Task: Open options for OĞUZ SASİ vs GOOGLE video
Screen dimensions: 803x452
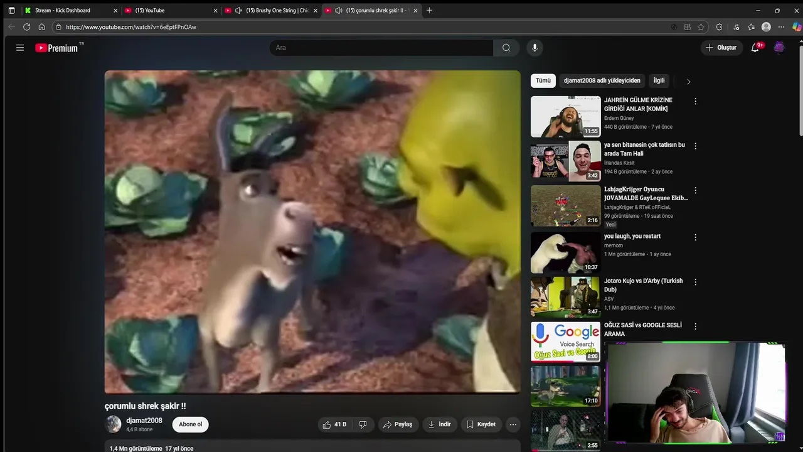Action: coord(695,326)
